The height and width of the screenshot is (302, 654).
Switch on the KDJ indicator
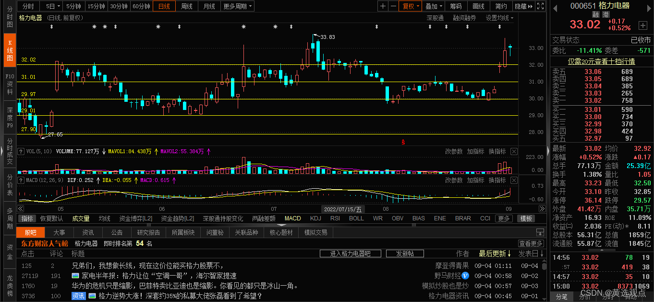pos(315,218)
